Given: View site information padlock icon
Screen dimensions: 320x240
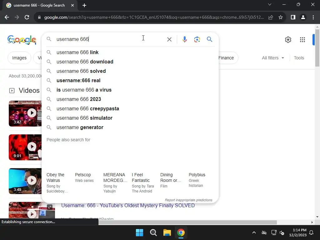Looking at the screenshot, I should pos(39,17).
